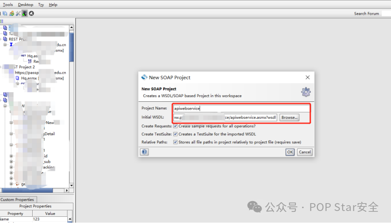This screenshot has width=391, height=223.
Task: Click the black round star toolbar icon
Action: tap(31, 14)
